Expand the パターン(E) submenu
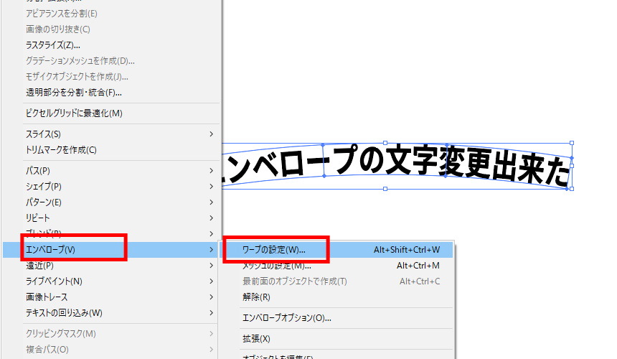 coord(43,202)
